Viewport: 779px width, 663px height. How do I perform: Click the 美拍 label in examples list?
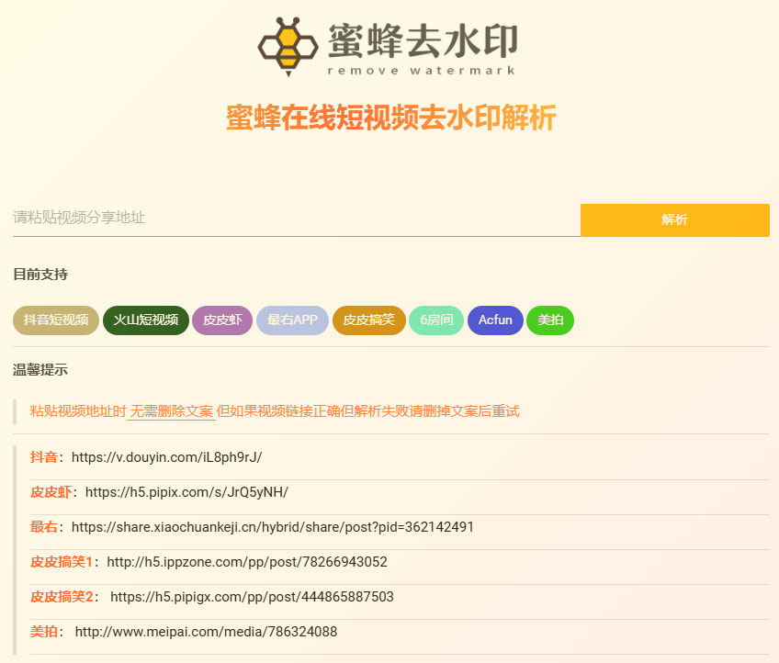(x=44, y=632)
